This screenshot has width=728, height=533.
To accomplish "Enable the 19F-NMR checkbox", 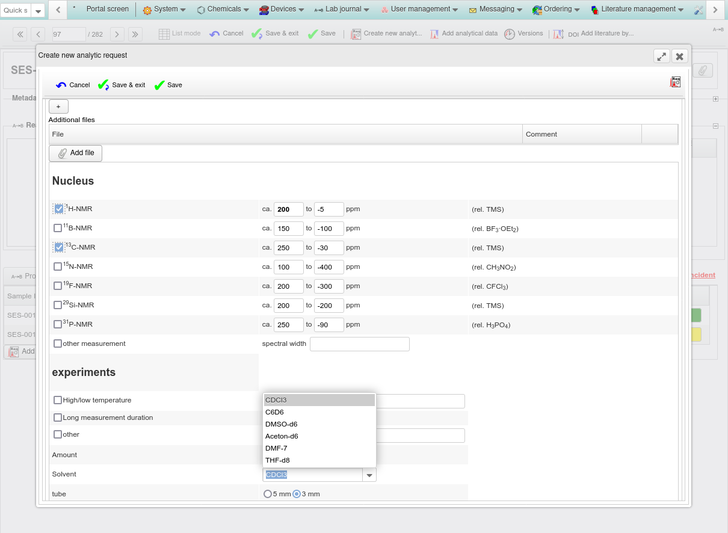I will tap(58, 286).
